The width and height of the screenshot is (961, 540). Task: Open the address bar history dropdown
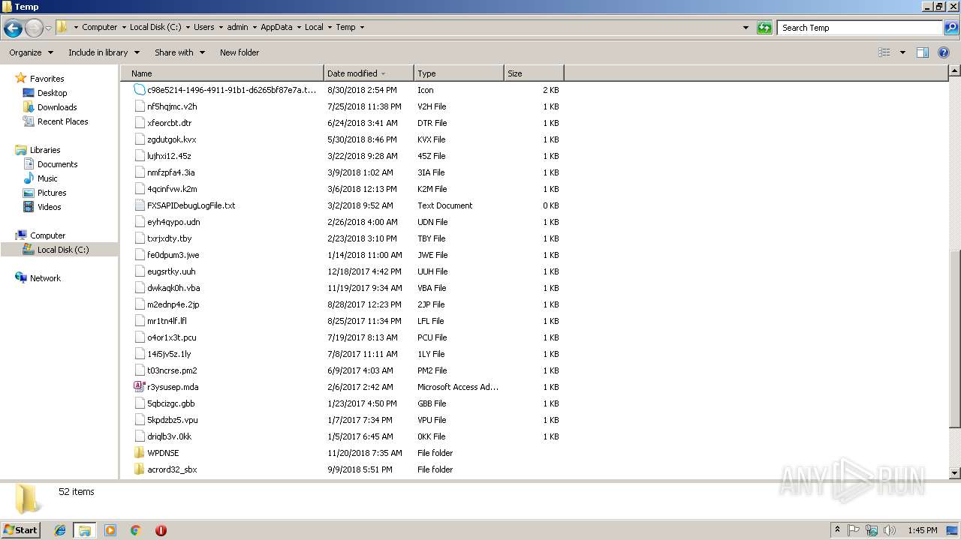coord(746,28)
